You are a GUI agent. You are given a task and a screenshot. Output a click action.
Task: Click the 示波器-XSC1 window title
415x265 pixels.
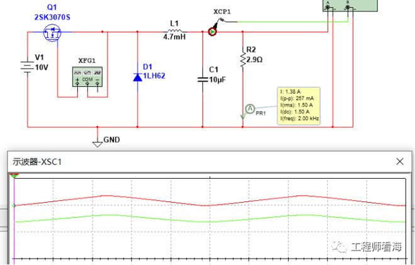coord(37,162)
